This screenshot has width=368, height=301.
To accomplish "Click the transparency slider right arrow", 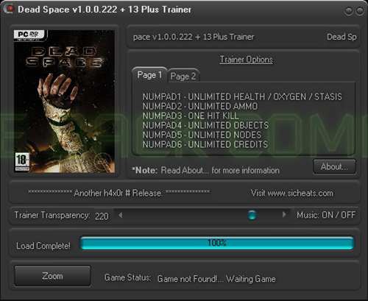I will click(x=284, y=215).
